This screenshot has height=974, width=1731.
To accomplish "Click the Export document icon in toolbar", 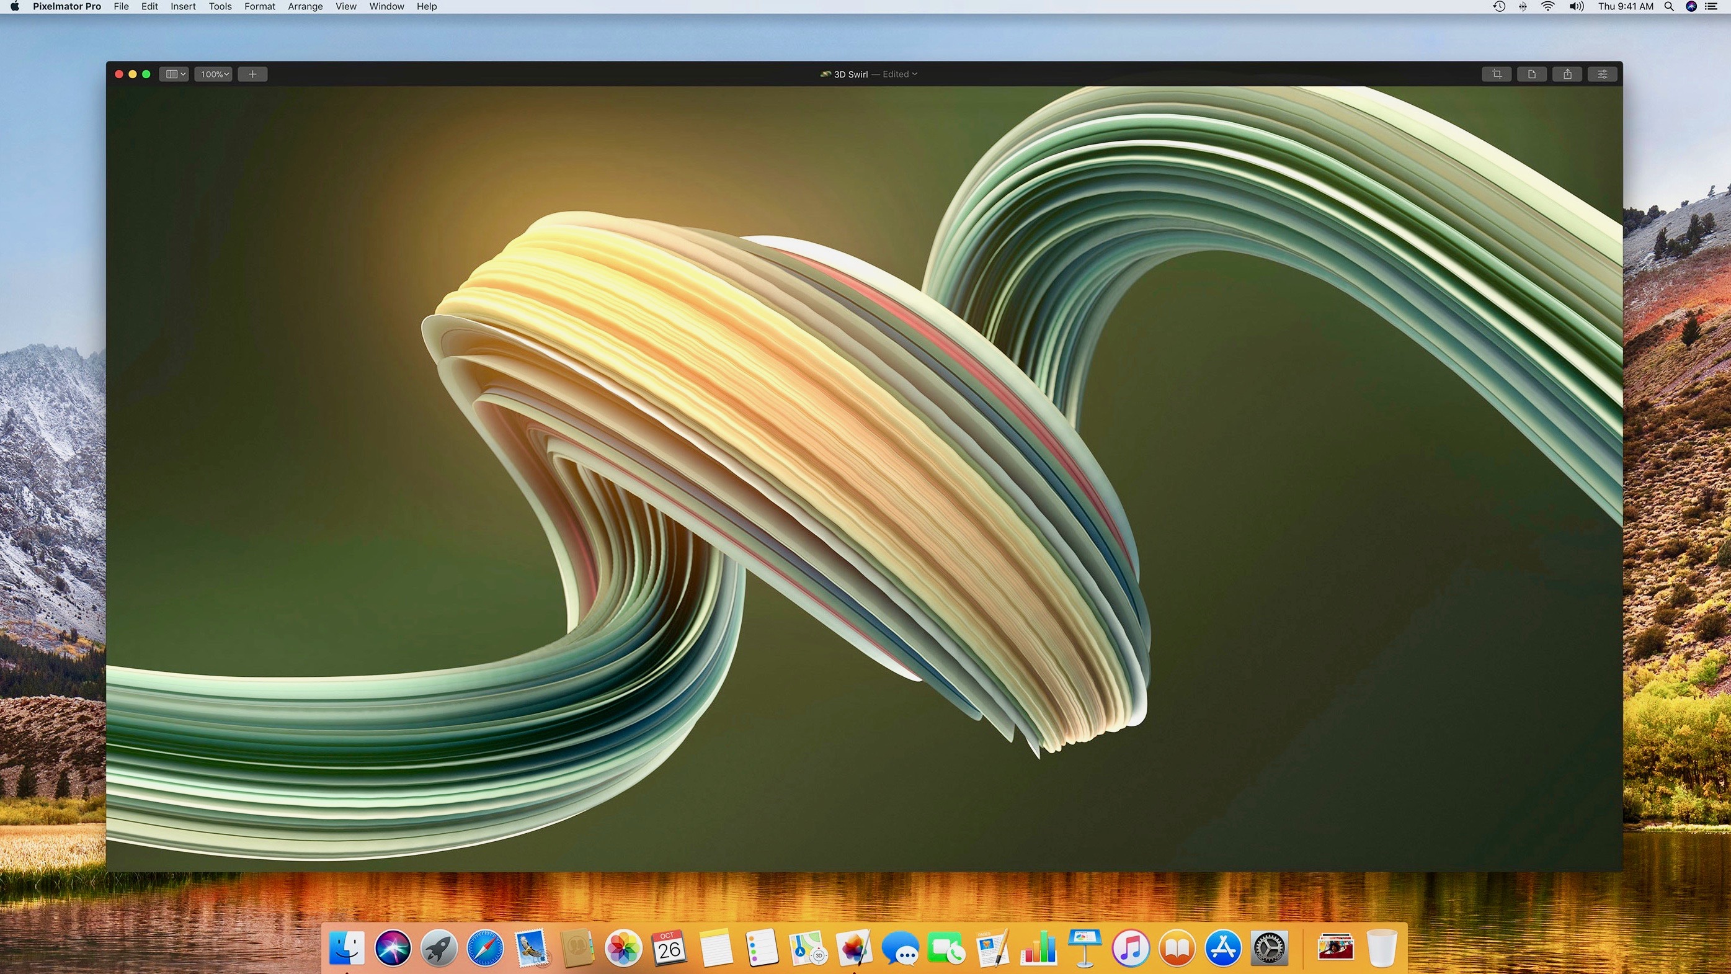I will pyautogui.click(x=1531, y=74).
